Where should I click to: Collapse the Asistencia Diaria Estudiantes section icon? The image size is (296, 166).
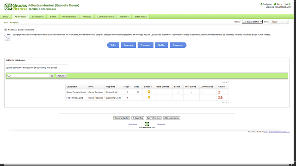pyautogui.click(x=6, y=30)
